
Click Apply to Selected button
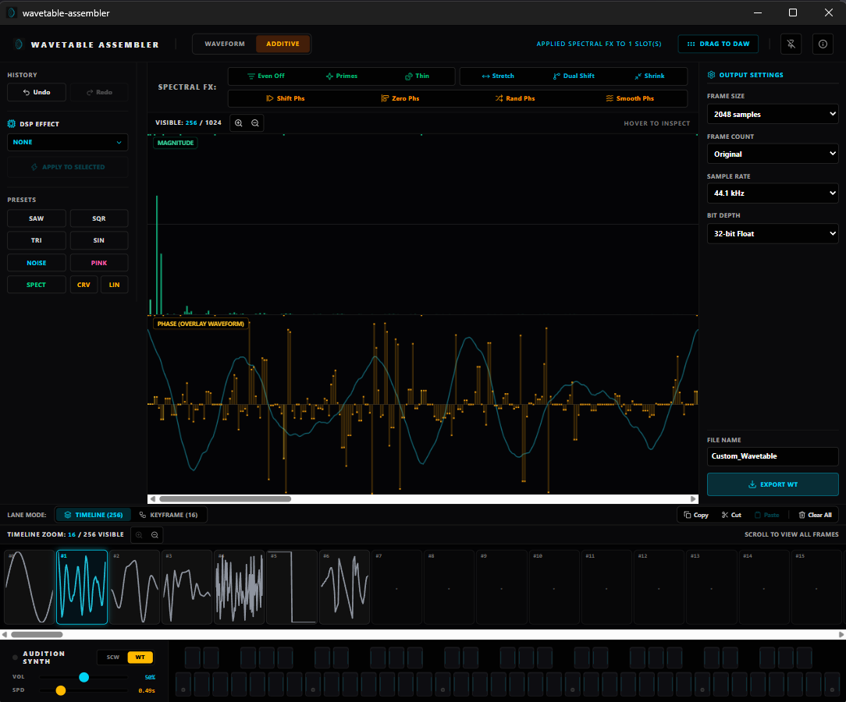pyautogui.click(x=67, y=167)
